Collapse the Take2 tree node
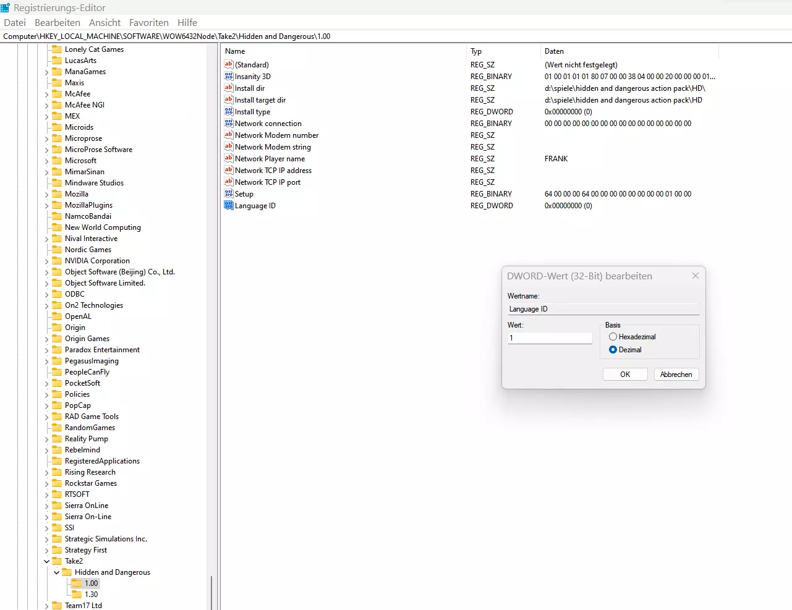 (46, 561)
